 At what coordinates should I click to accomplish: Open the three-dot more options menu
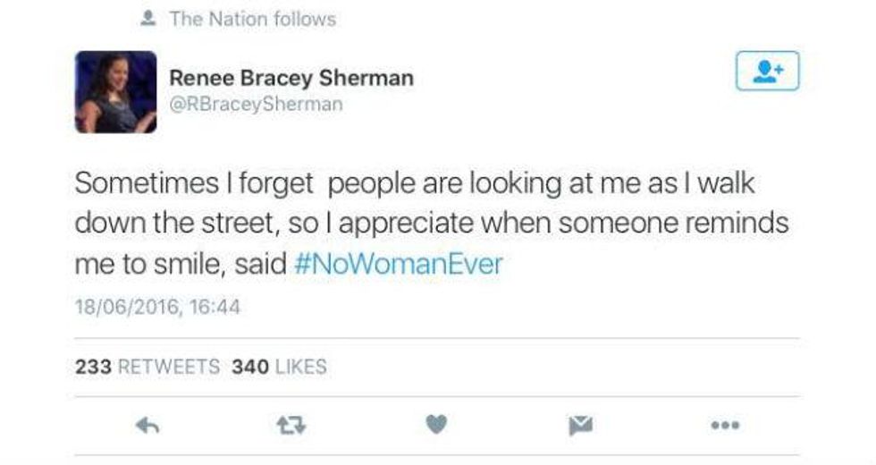coord(724,427)
